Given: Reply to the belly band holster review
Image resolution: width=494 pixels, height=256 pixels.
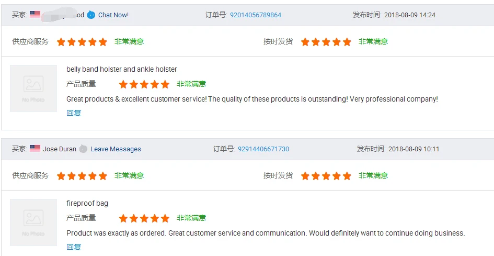Looking at the screenshot, I should [x=74, y=113].
